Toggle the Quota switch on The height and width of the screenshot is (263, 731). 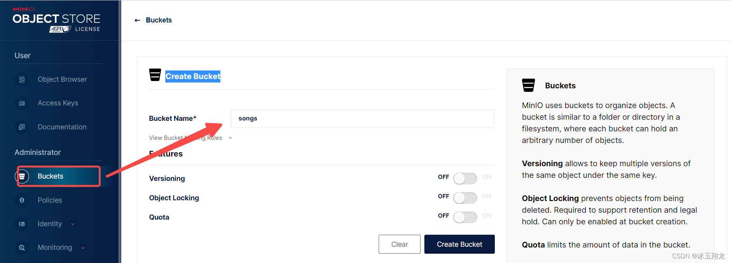coord(465,217)
